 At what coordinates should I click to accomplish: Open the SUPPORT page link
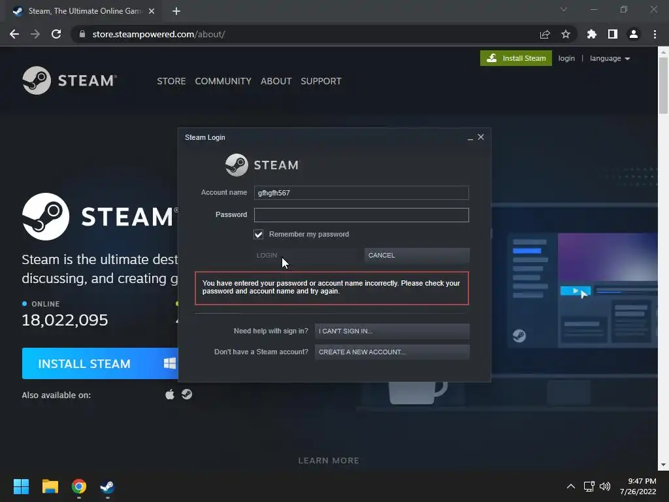(321, 81)
